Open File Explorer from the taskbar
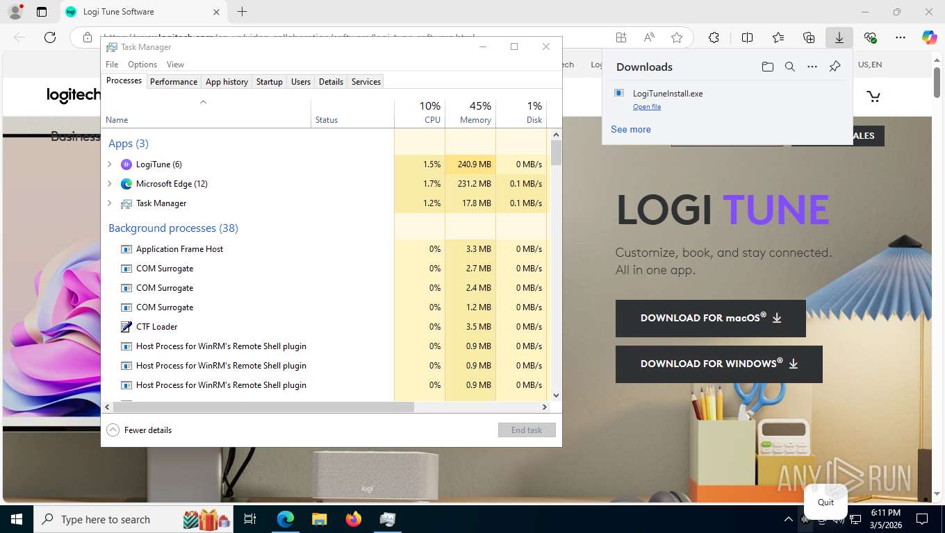The height and width of the screenshot is (533, 945). (319, 519)
